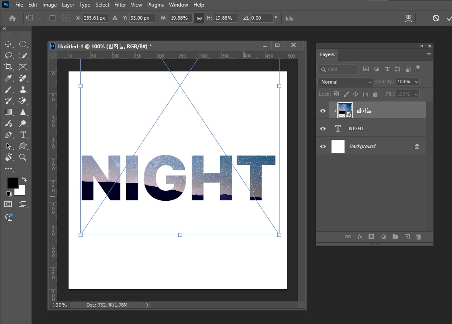Toggle Quick Mask mode
This screenshot has height=324, width=452.
(x=8, y=204)
